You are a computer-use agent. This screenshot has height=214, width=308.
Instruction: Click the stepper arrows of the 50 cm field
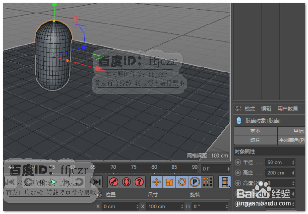click(x=293, y=163)
